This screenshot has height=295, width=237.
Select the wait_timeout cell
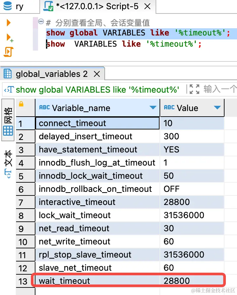(x=97, y=281)
